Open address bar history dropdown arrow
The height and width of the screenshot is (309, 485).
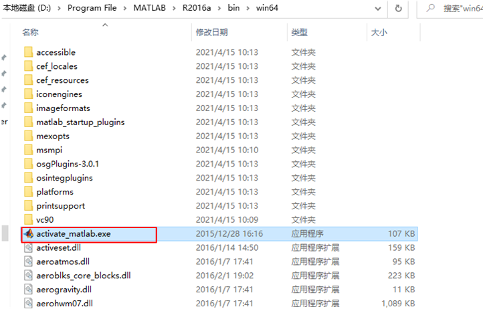click(378, 9)
